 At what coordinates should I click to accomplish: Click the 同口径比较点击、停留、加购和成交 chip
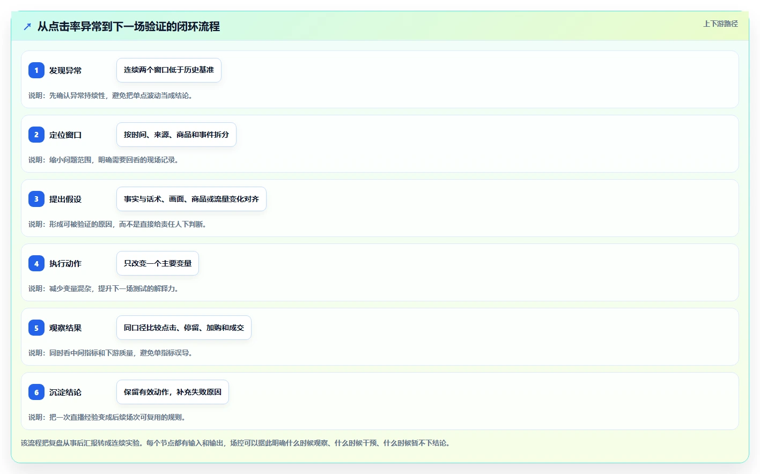[184, 328]
